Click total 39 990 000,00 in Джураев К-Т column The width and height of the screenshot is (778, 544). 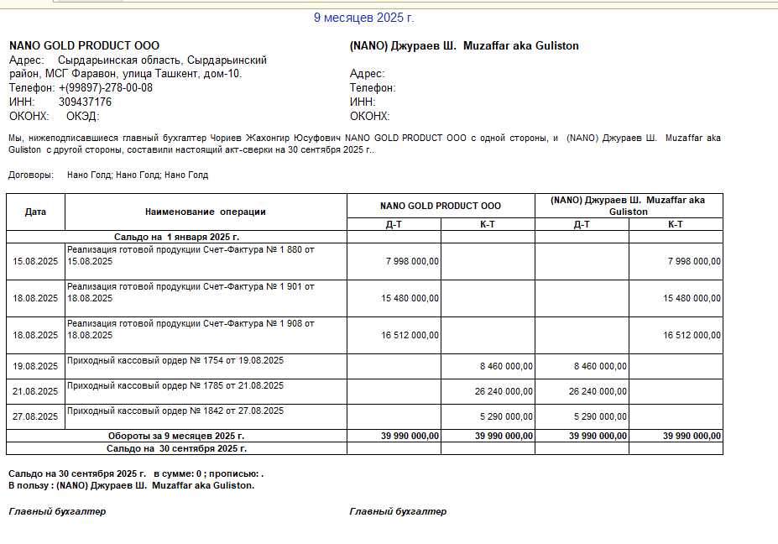(692, 436)
